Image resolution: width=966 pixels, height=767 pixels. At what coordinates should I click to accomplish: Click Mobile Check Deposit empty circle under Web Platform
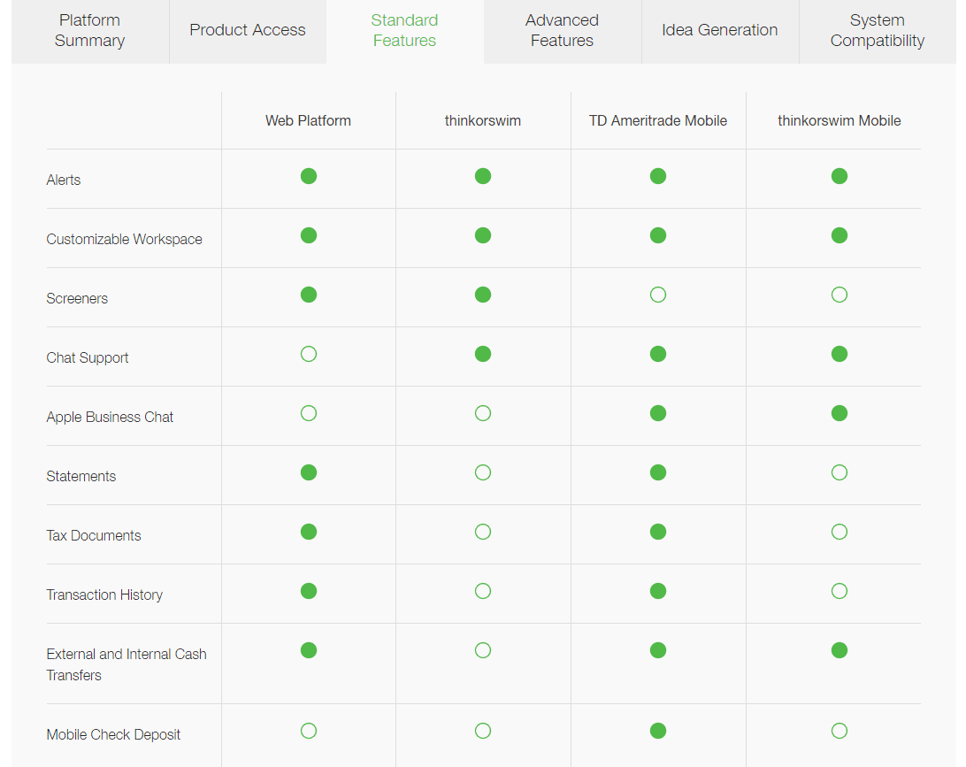tap(309, 731)
